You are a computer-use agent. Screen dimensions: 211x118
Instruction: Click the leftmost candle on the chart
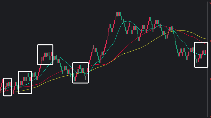click(x=1, y=89)
